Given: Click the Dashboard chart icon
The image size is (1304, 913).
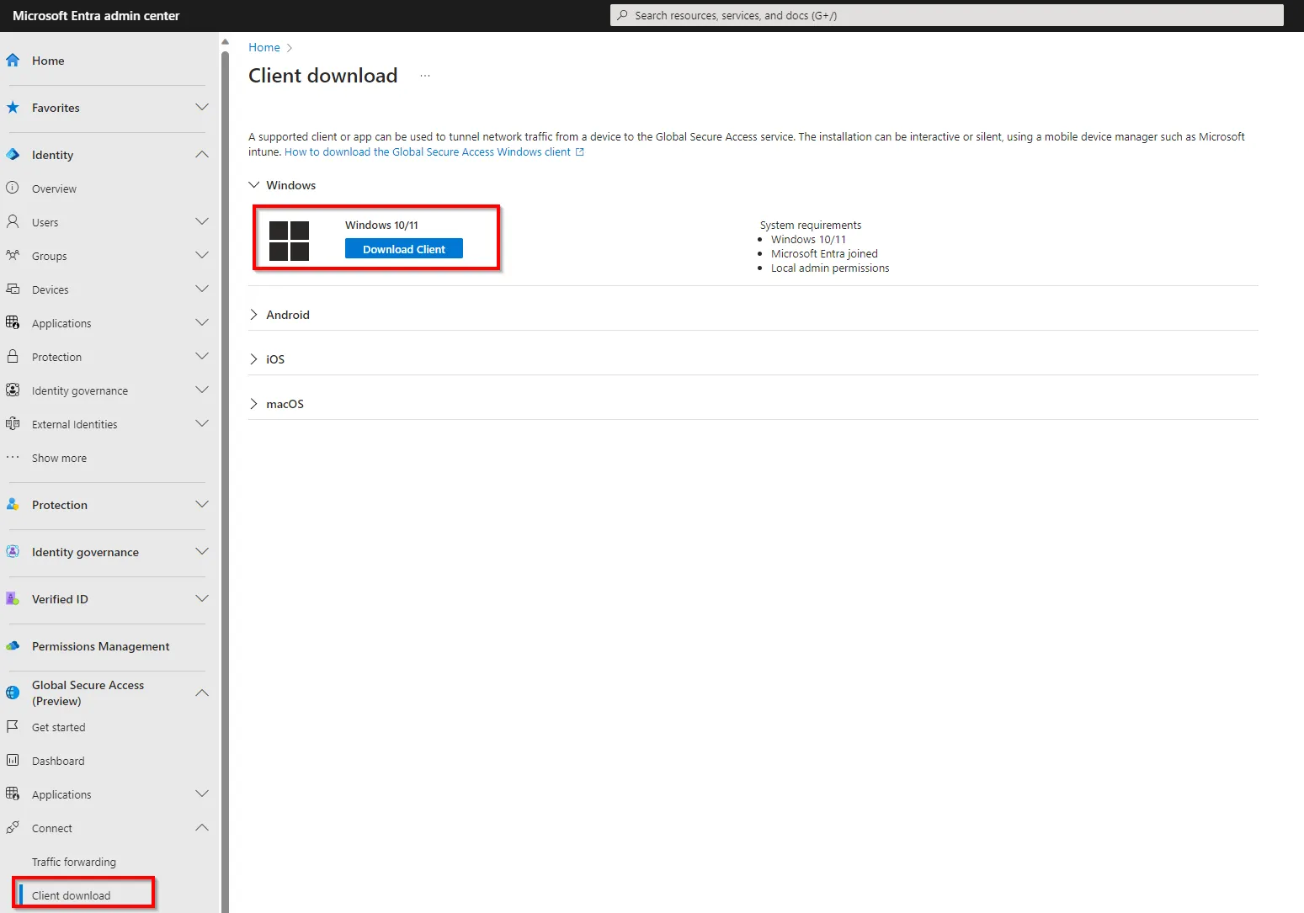Looking at the screenshot, I should click(13, 761).
